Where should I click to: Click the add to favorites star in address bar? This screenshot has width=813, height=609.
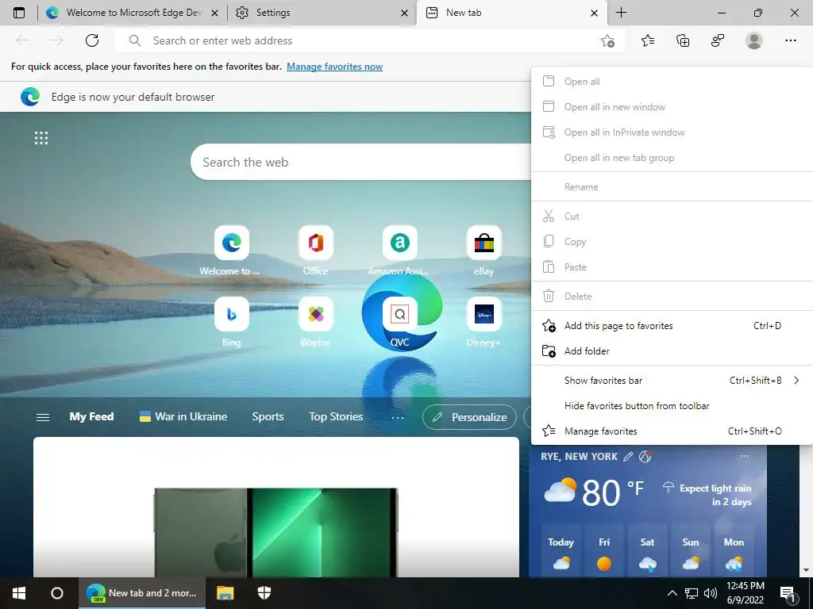click(607, 41)
